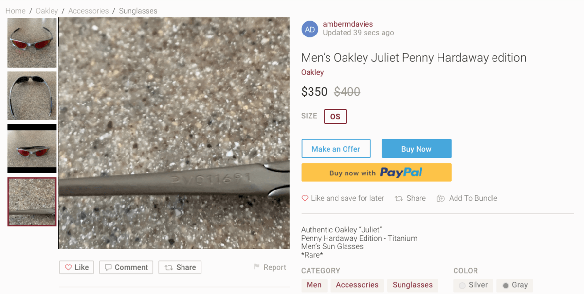Pay using Buy now with PayPal
The height and width of the screenshot is (294, 584).
click(376, 173)
